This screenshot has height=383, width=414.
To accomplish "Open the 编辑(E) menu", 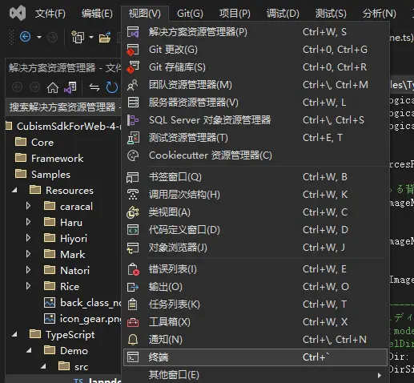I will click(97, 14).
